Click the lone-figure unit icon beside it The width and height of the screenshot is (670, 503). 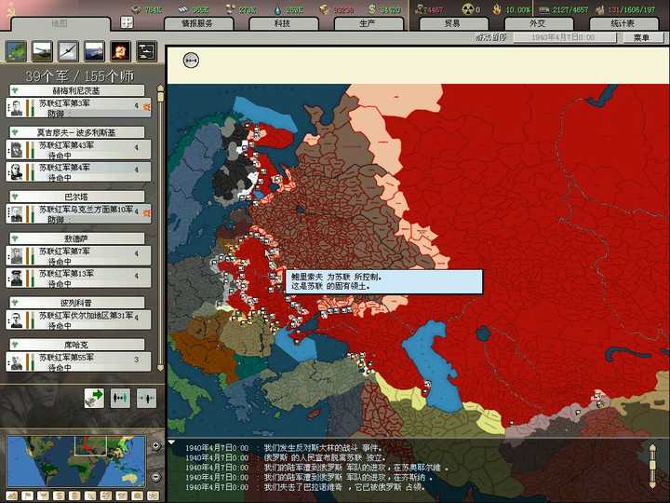tap(147, 399)
